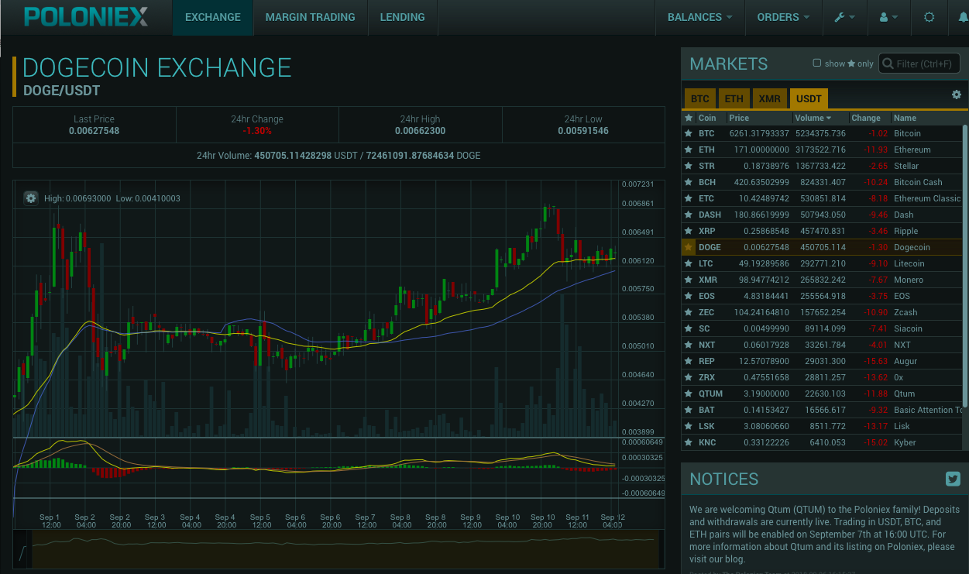
Task: Sort markets by Volume column
Action: click(x=813, y=118)
